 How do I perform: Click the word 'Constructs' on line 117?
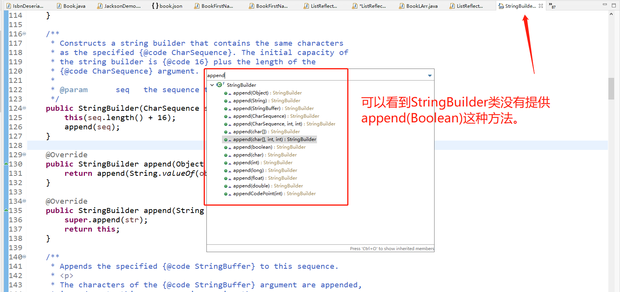click(x=83, y=43)
